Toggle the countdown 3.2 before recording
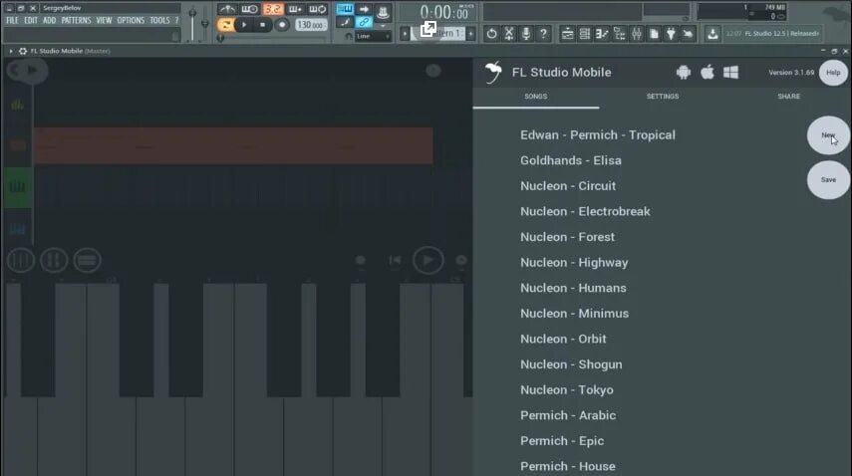Image resolution: width=852 pixels, height=476 pixels. coord(273,9)
